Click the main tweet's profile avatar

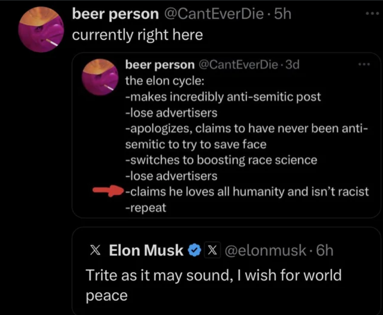(x=41, y=29)
